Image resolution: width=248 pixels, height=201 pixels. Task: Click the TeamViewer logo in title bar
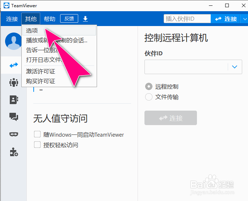coord(7,5)
